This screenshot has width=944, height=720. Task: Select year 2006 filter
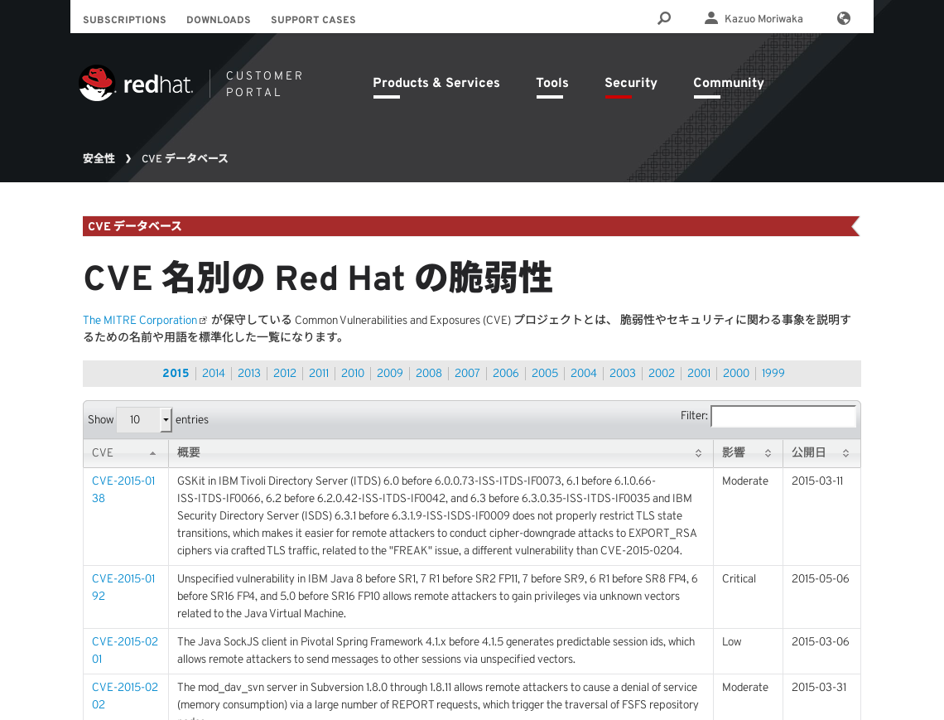point(506,373)
